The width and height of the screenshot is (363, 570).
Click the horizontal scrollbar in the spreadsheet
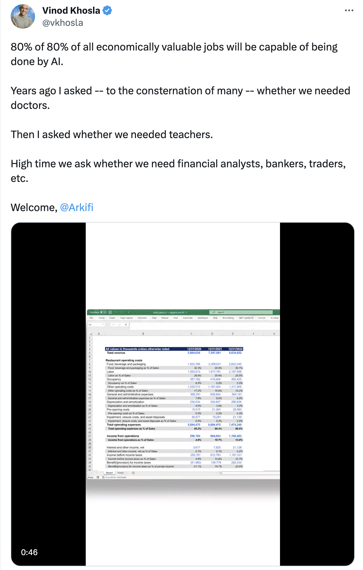[x=250, y=473]
